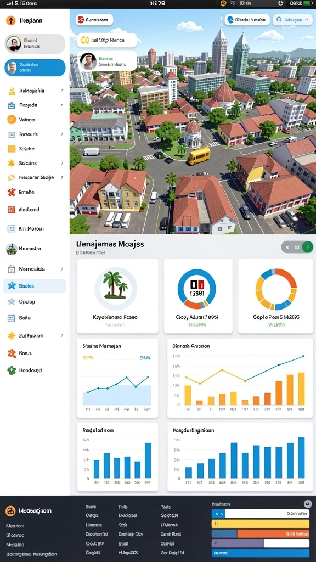This screenshot has width=316, height=562.
Task: Select the Stuales sidebar menu item
Action: click(35, 286)
